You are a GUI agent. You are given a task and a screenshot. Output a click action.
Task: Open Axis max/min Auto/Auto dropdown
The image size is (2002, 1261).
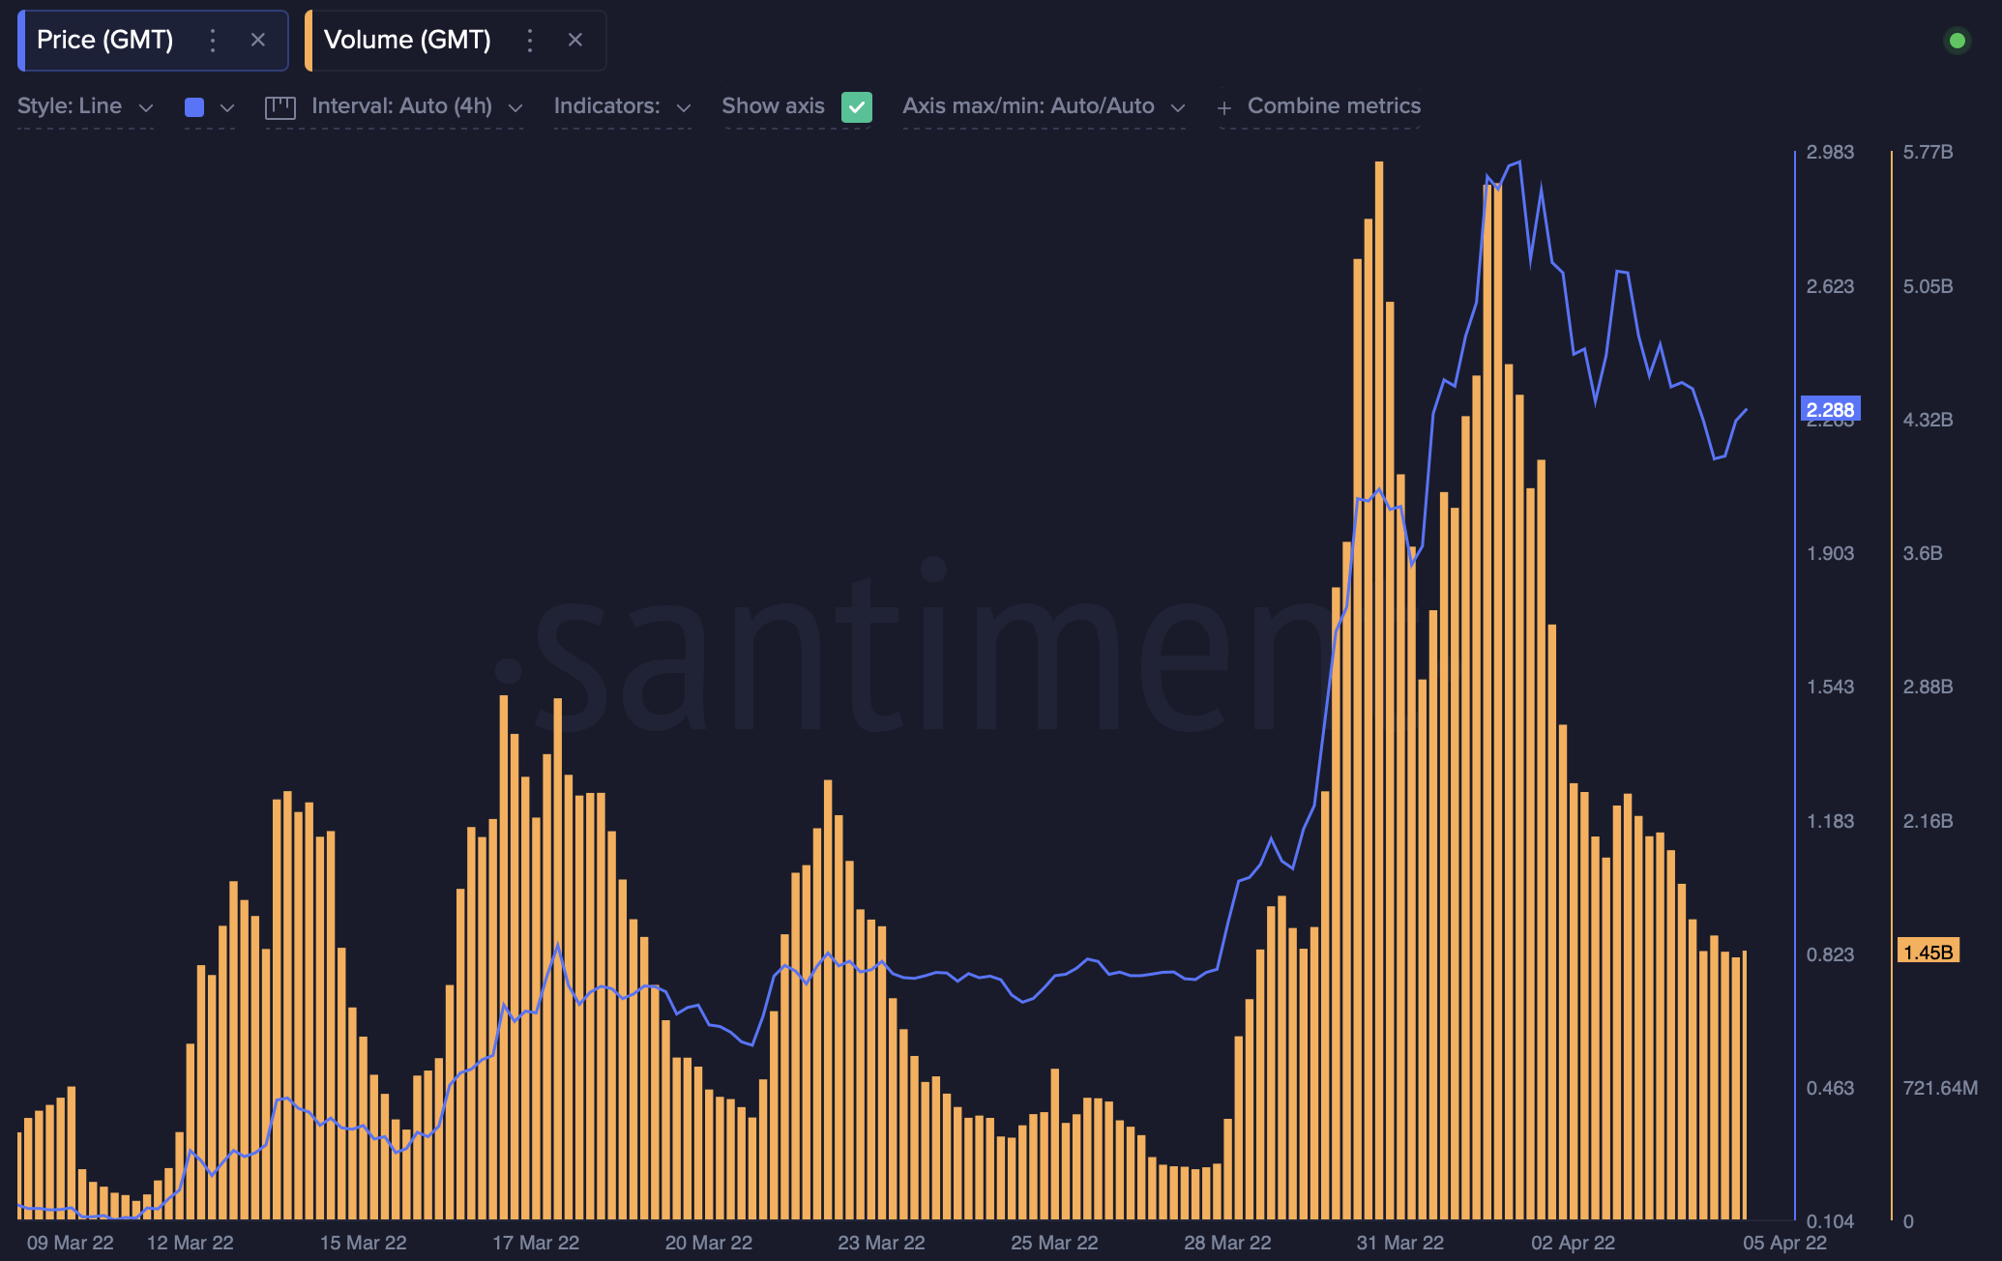[1043, 106]
